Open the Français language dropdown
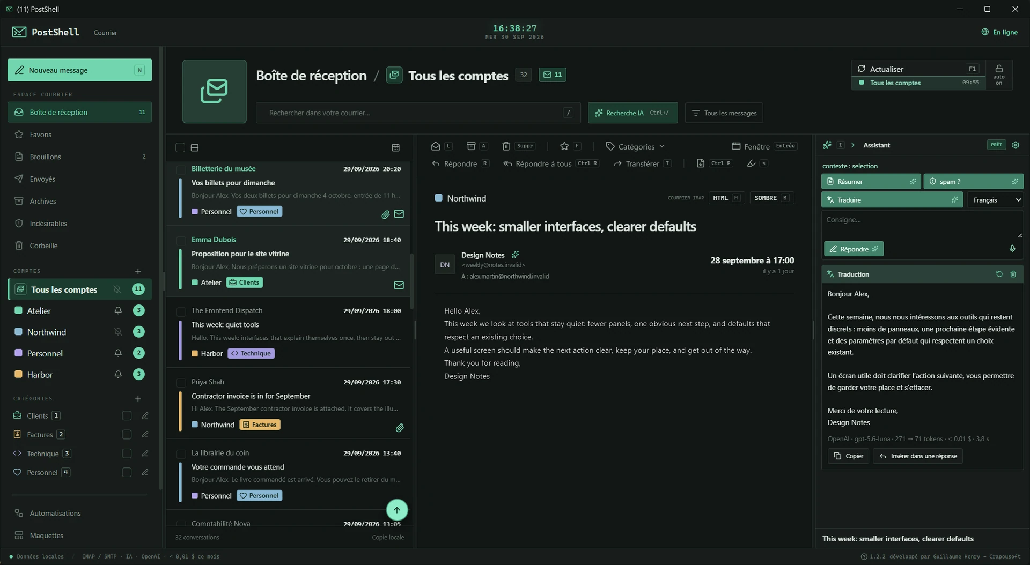Screen dimensions: 1030x565 coord(995,200)
